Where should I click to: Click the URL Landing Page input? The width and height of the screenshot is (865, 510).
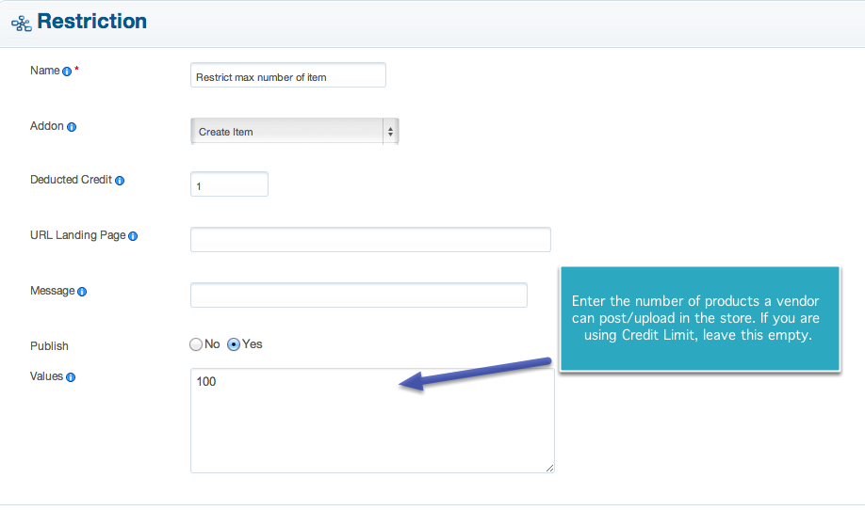pyautogui.click(x=370, y=240)
